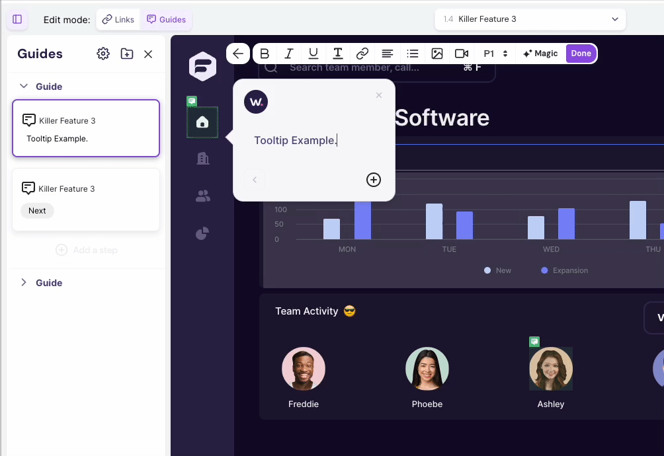Expand the second Guide section
The width and height of the screenshot is (664, 456).
click(x=24, y=283)
